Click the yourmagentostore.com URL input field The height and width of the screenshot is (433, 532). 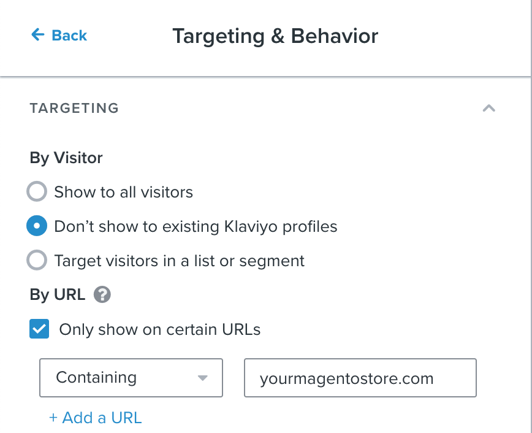click(x=360, y=378)
